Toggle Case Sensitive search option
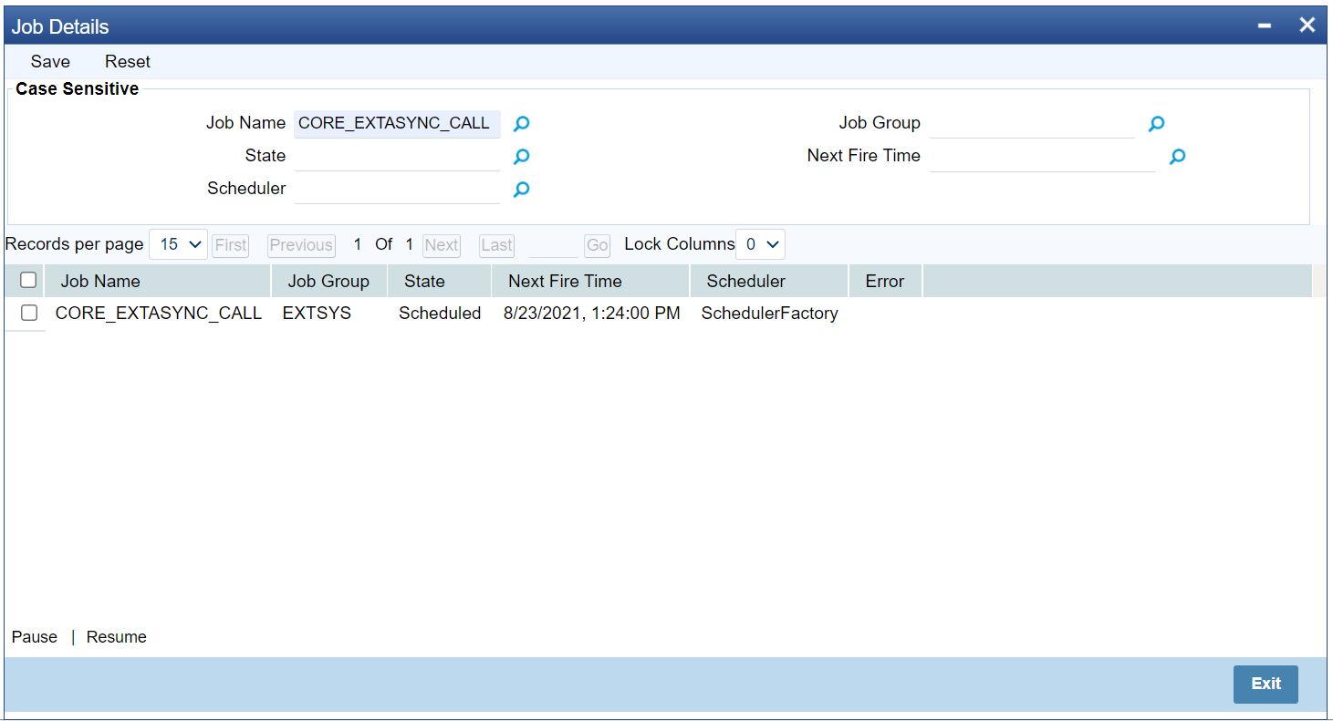This screenshot has width=1333, height=721. coord(77,88)
